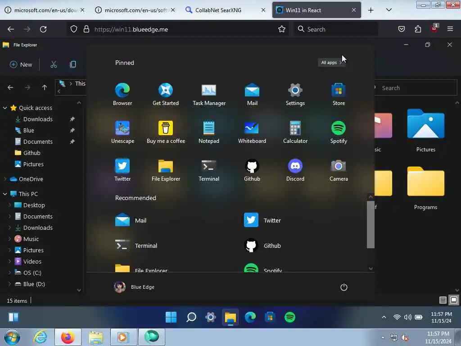Bookmark this page with star icon
Screen dimensions: 461x346
pyautogui.click(x=282, y=29)
